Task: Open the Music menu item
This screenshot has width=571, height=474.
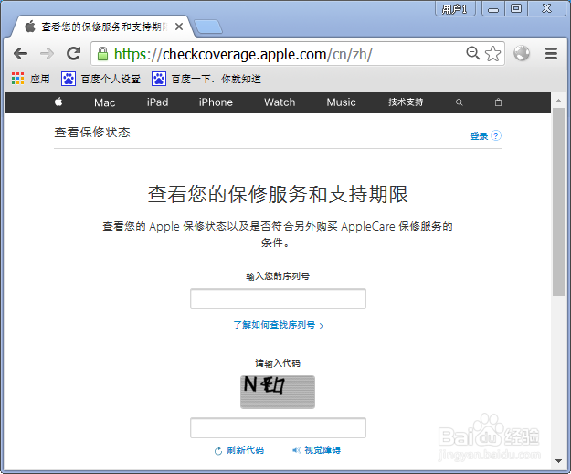Action: 341,102
